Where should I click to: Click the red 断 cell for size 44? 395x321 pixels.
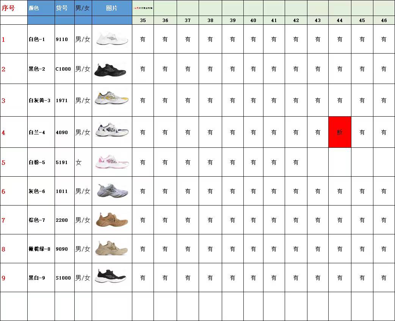(x=340, y=132)
